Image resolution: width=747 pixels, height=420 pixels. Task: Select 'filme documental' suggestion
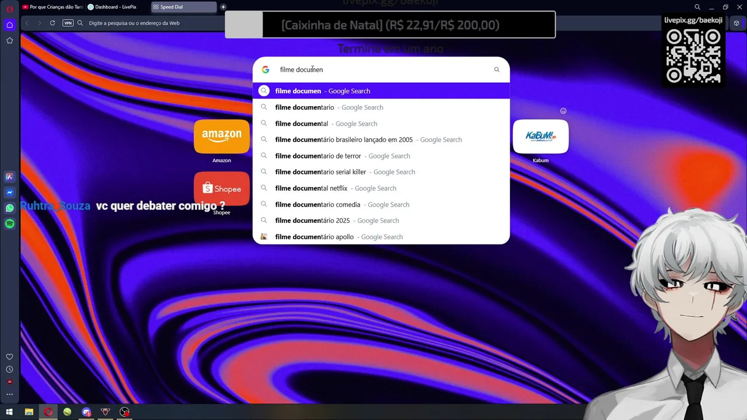(x=381, y=124)
